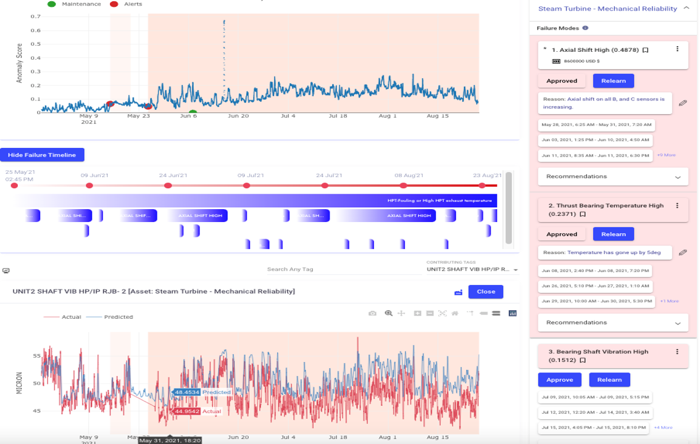Open the Contributing Tags dropdown
The width and height of the screenshot is (700, 444).
point(472,269)
